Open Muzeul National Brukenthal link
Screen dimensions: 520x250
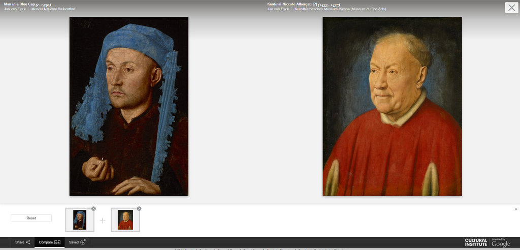(53, 9)
